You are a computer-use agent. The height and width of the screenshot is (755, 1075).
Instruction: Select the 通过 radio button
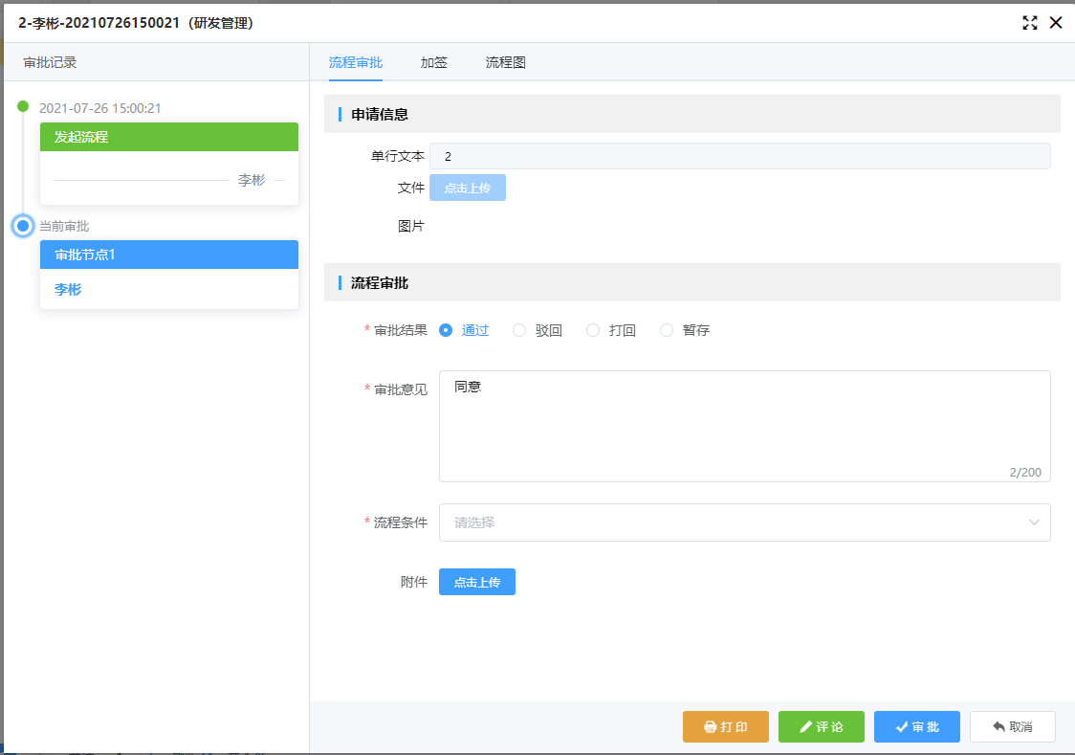(446, 330)
